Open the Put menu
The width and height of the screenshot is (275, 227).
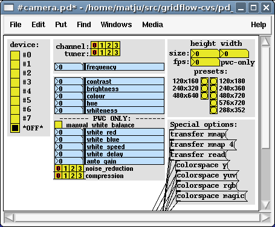(x=61, y=25)
